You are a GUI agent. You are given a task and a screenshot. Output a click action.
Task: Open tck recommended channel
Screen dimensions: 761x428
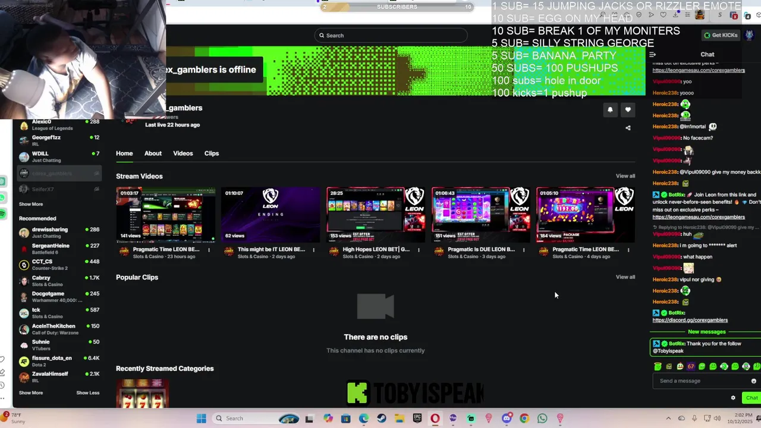point(59,313)
